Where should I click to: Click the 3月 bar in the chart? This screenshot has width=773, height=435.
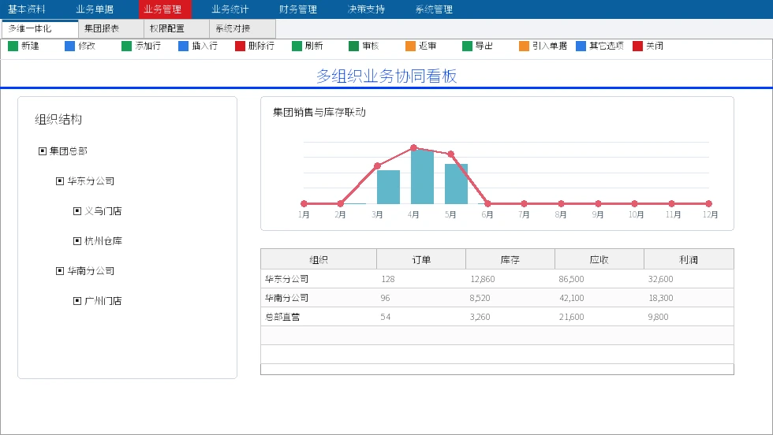388,188
